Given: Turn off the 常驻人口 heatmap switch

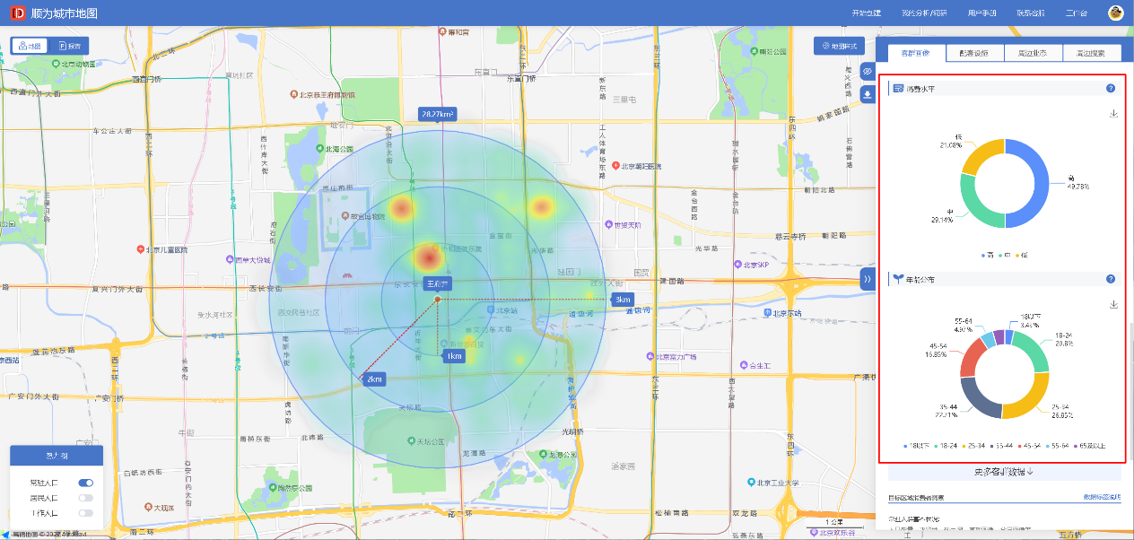Looking at the screenshot, I should click(x=86, y=483).
